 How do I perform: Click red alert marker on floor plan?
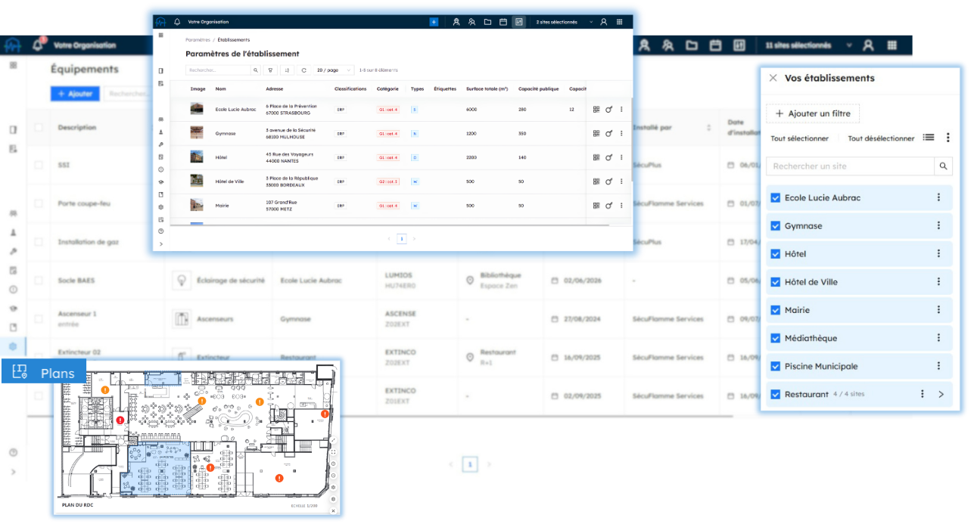[x=120, y=420]
